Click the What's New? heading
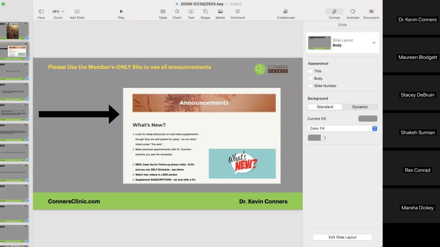The width and height of the screenshot is (440, 247). [x=149, y=125]
